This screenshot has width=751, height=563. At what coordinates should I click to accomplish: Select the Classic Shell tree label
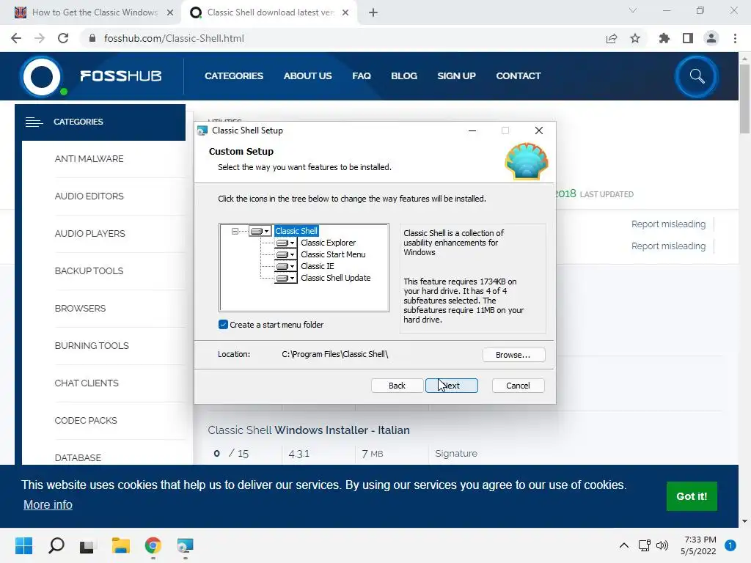[x=296, y=231]
